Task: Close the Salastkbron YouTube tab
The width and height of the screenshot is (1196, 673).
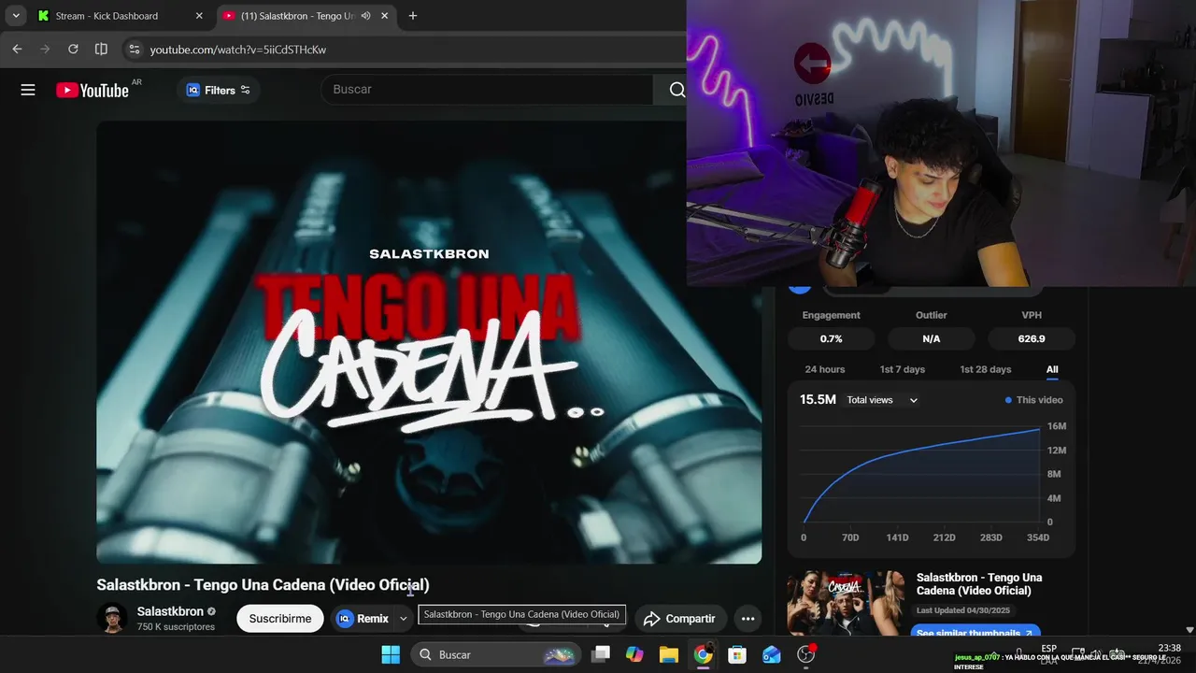Action: click(386, 16)
